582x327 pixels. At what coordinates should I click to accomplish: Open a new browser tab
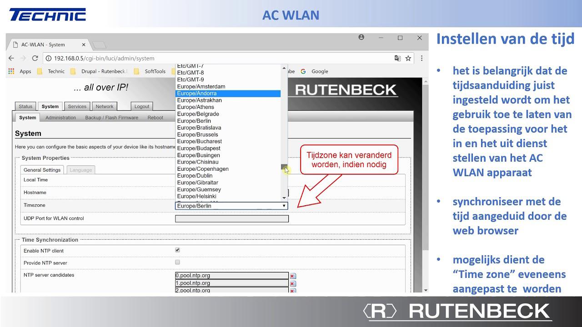click(x=99, y=45)
